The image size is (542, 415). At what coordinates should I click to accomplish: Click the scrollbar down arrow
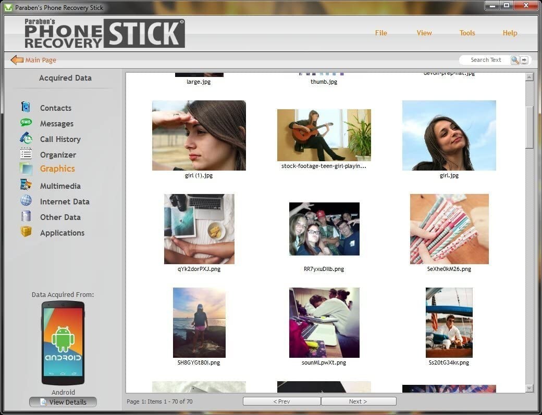point(529,388)
